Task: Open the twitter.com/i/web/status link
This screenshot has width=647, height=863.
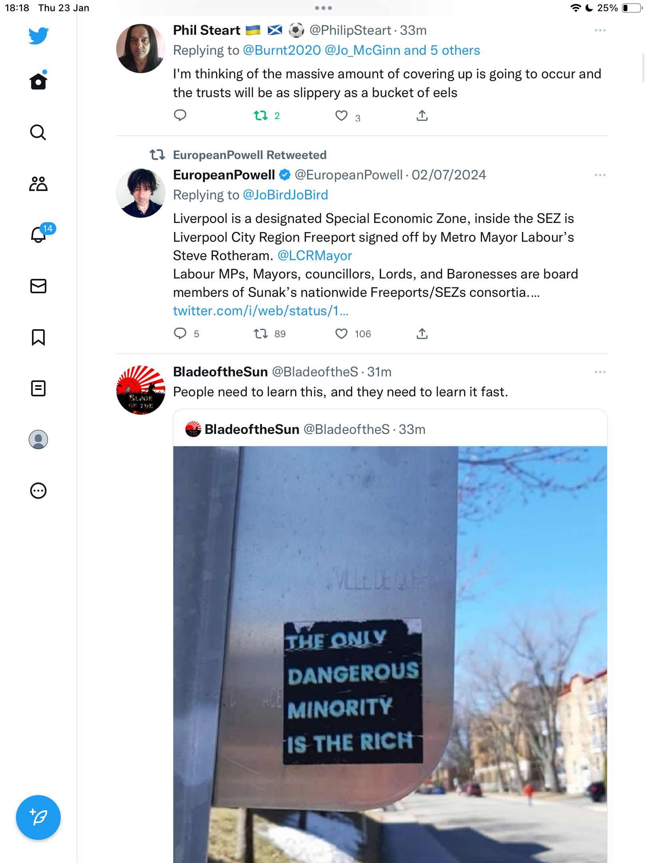Action: click(x=261, y=311)
